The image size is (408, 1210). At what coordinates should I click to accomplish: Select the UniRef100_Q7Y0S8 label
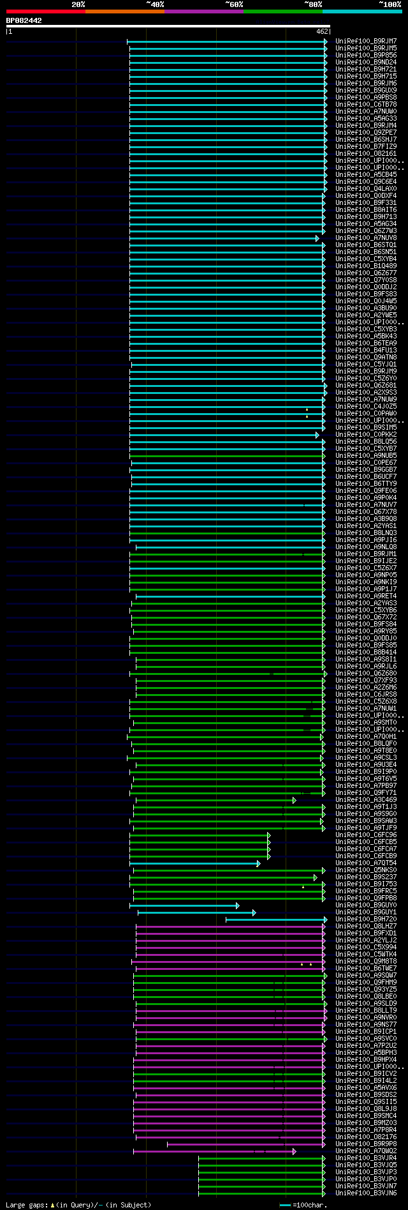tap(366, 280)
